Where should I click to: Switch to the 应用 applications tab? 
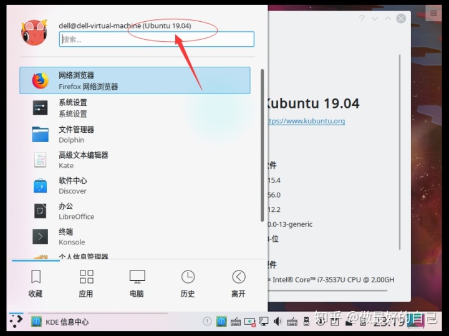point(86,283)
